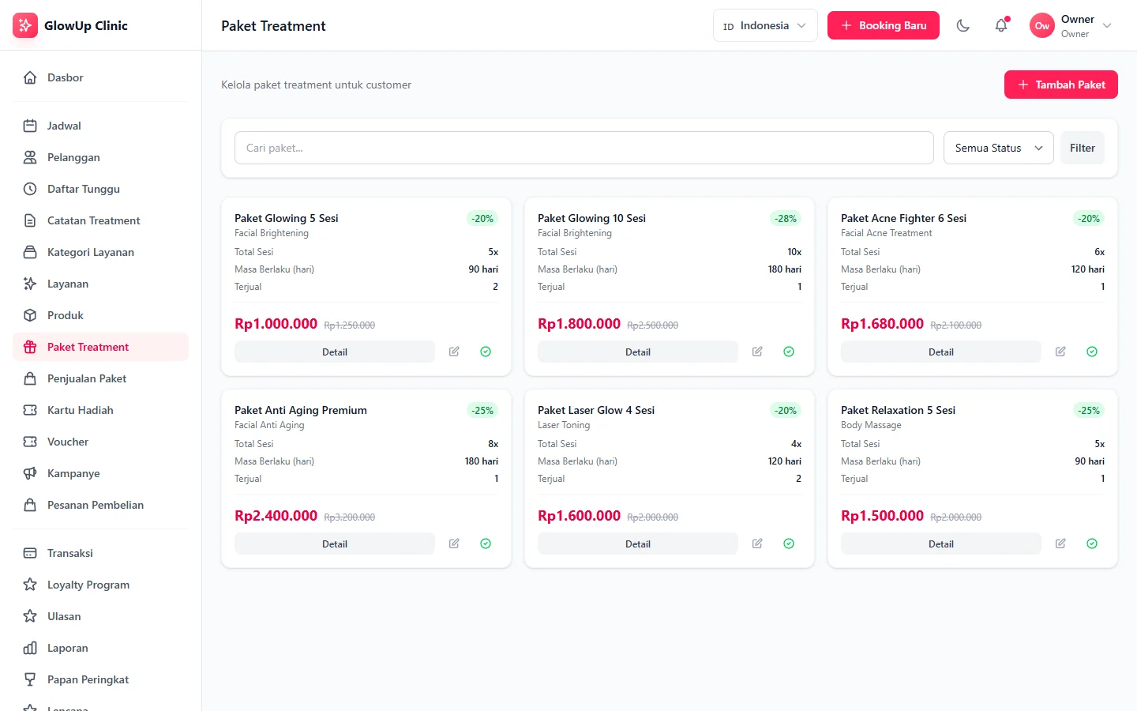Open Kategori Layanan in sidebar
1137x711 pixels.
click(101, 252)
